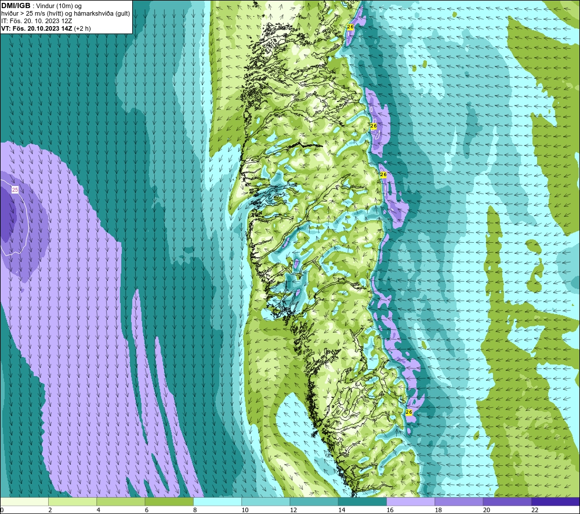Click the legend scale value '2'
The image size is (580, 514).
pyautogui.click(x=50, y=510)
